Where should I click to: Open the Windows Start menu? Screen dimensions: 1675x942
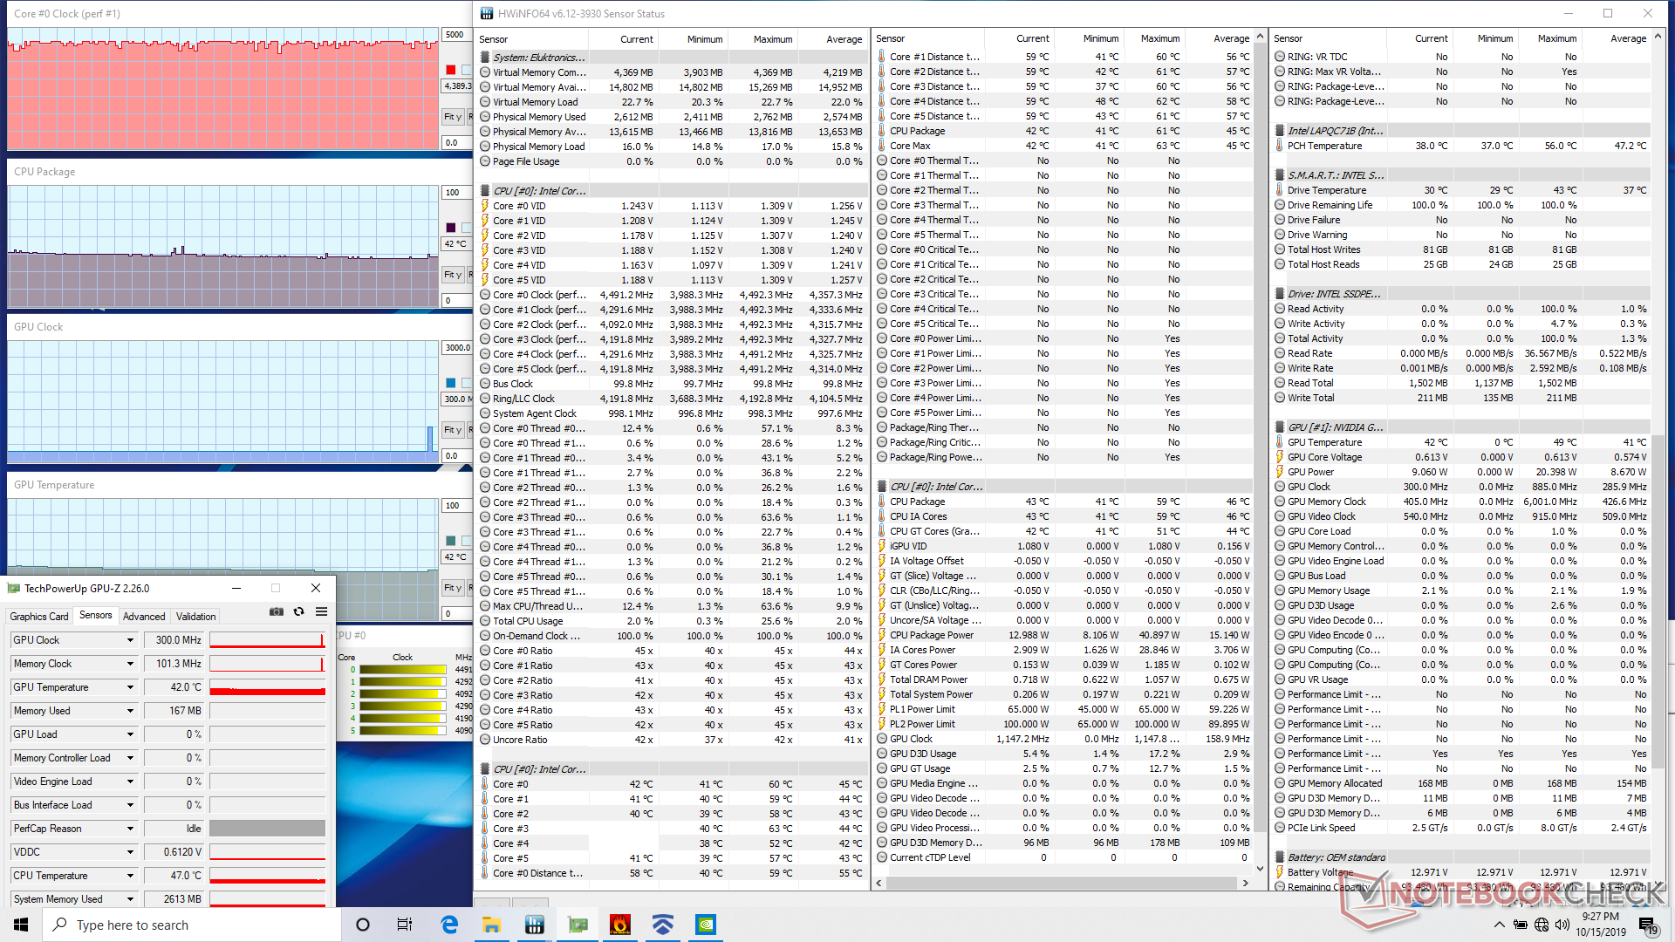pyautogui.click(x=21, y=925)
